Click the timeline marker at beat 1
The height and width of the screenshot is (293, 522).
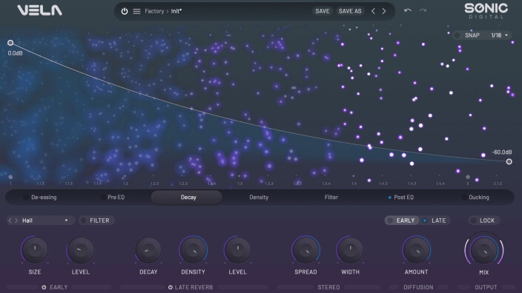point(10,177)
